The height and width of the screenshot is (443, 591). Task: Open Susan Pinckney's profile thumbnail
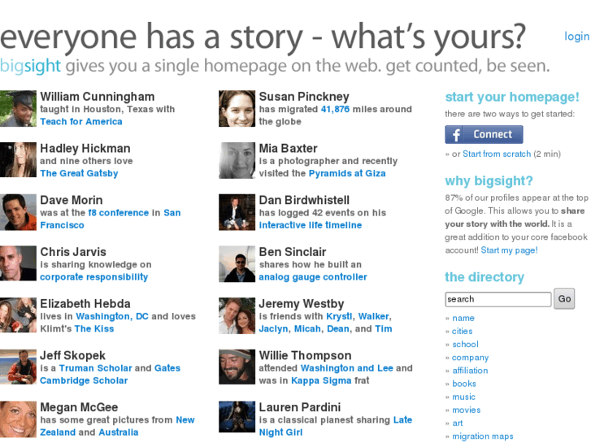237,109
